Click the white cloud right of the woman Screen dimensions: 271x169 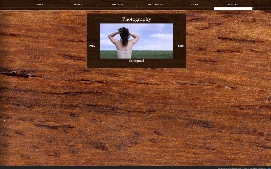coord(160,36)
